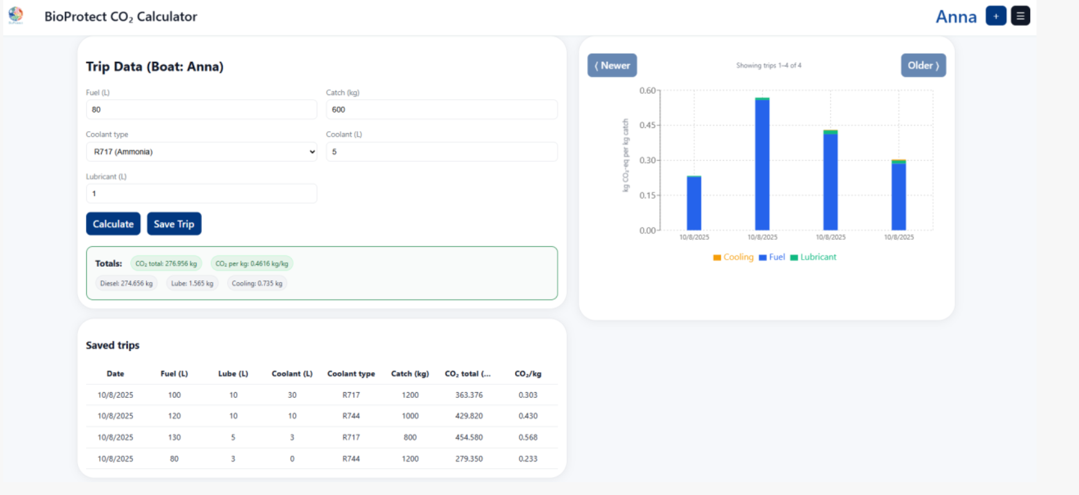
Task: Click the Lubricant (L) input field
Action: click(x=201, y=194)
